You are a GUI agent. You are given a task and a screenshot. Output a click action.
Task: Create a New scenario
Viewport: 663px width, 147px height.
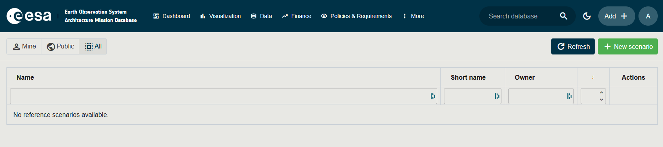point(628,46)
